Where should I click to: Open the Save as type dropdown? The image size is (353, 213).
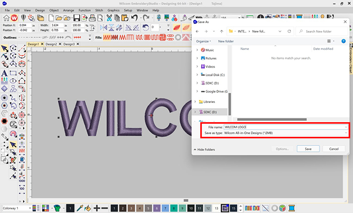click(346, 133)
